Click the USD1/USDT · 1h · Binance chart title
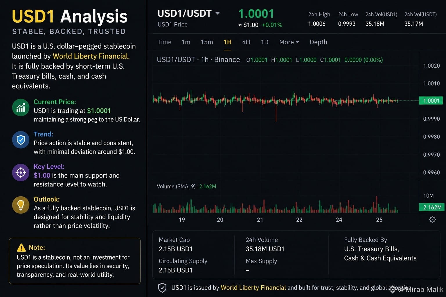 click(198, 60)
